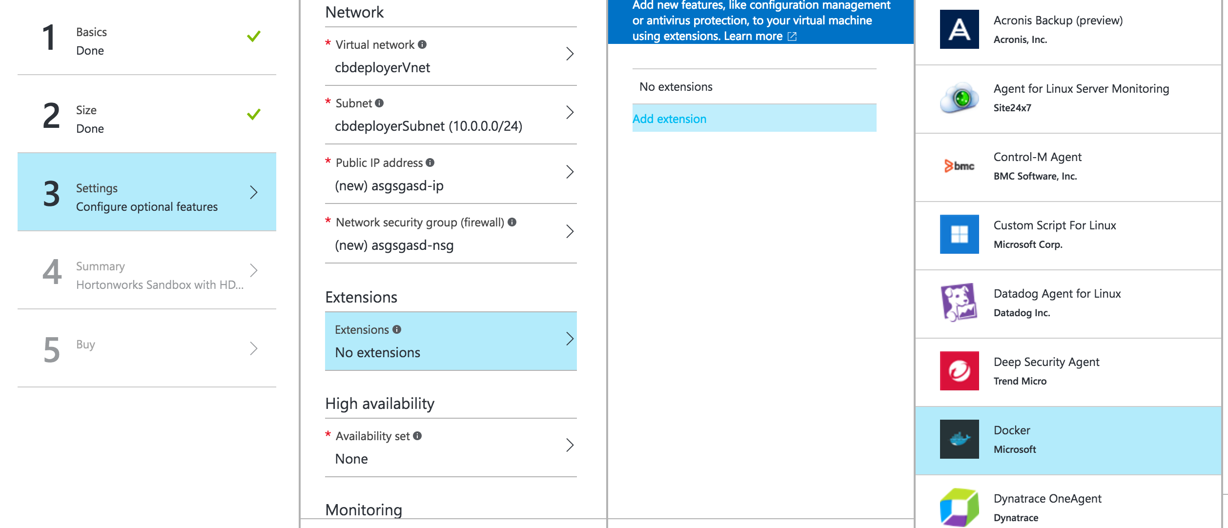
Task: Expand the Public IP address setting
Action: 570,172
